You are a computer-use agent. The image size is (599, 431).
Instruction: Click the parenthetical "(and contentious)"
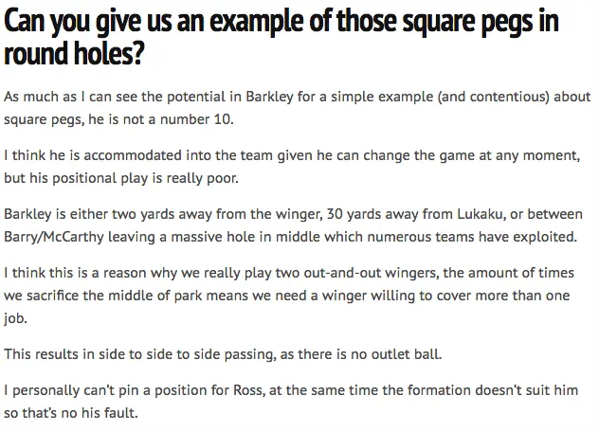pos(510,97)
